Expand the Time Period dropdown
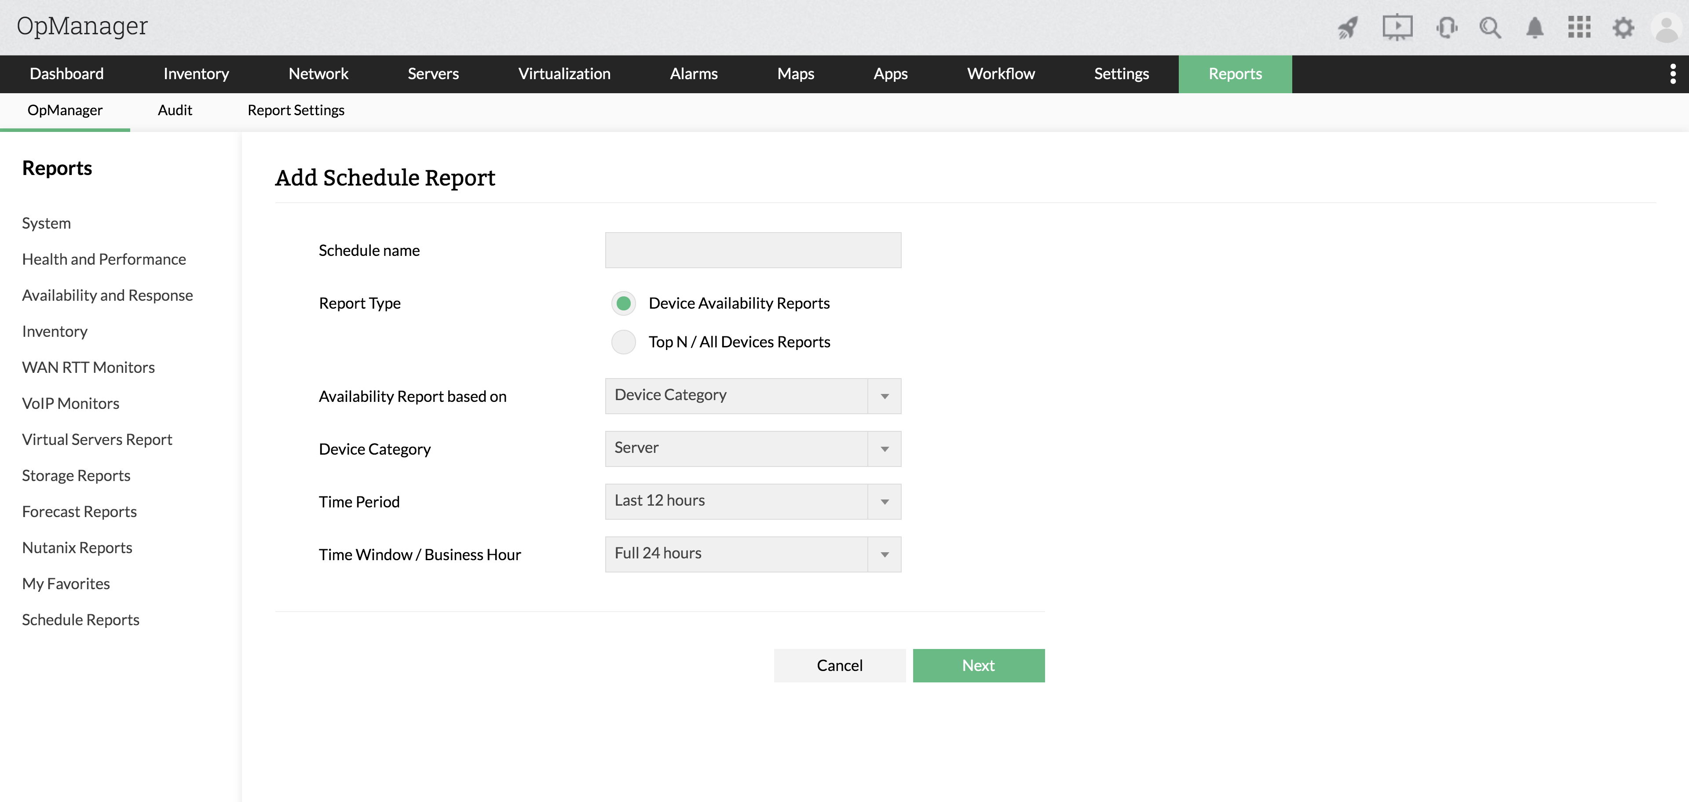1689x802 pixels. click(x=753, y=501)
